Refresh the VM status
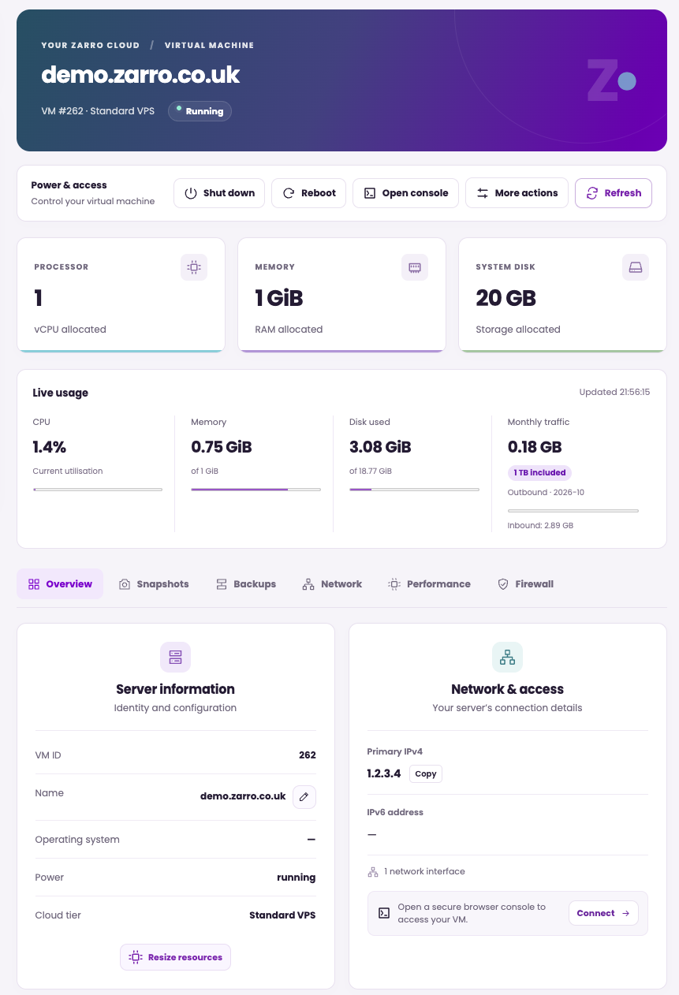This screenshot has height=995, width=679. 614,193
